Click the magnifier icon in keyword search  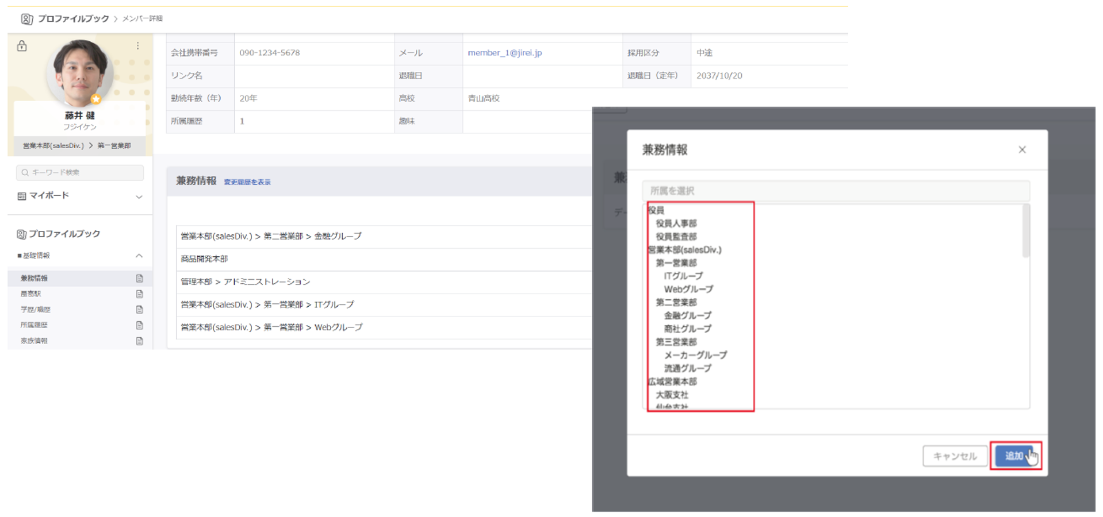coord(25,172)
